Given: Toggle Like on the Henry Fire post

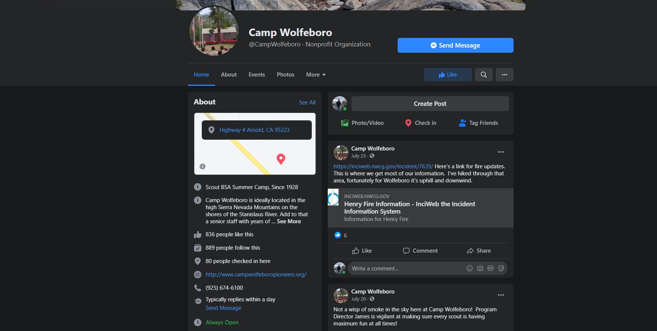Looking at the screenshot, I should [362, 251].
